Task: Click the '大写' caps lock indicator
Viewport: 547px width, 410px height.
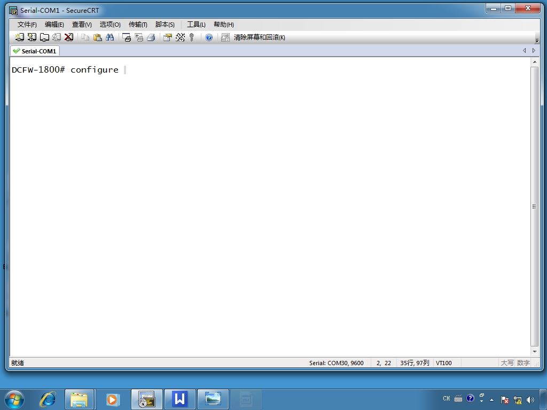Action: click(507, 363)
